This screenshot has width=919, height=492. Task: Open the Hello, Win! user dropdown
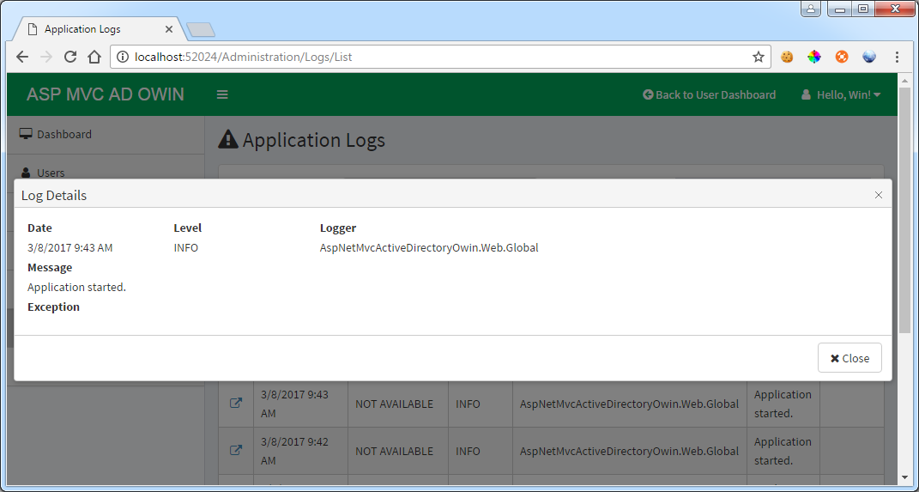[x=841, y=94]
